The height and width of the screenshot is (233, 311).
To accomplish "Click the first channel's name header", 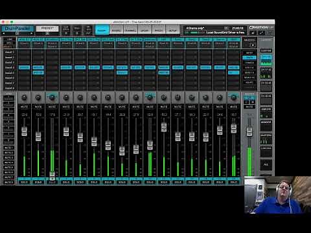I will pos(24,39).
